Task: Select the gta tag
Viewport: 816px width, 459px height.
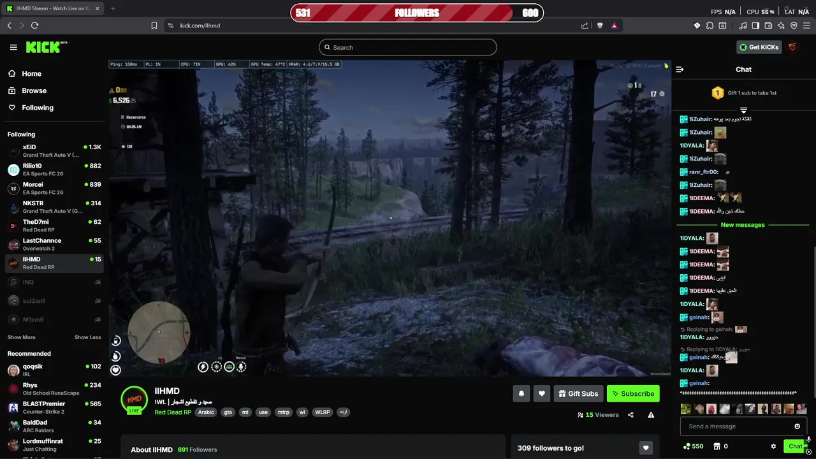Action: 228,412
